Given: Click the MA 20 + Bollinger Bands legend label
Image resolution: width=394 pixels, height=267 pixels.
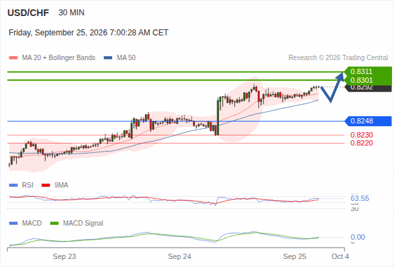Looking at the screenshot, I should (59, 58).
